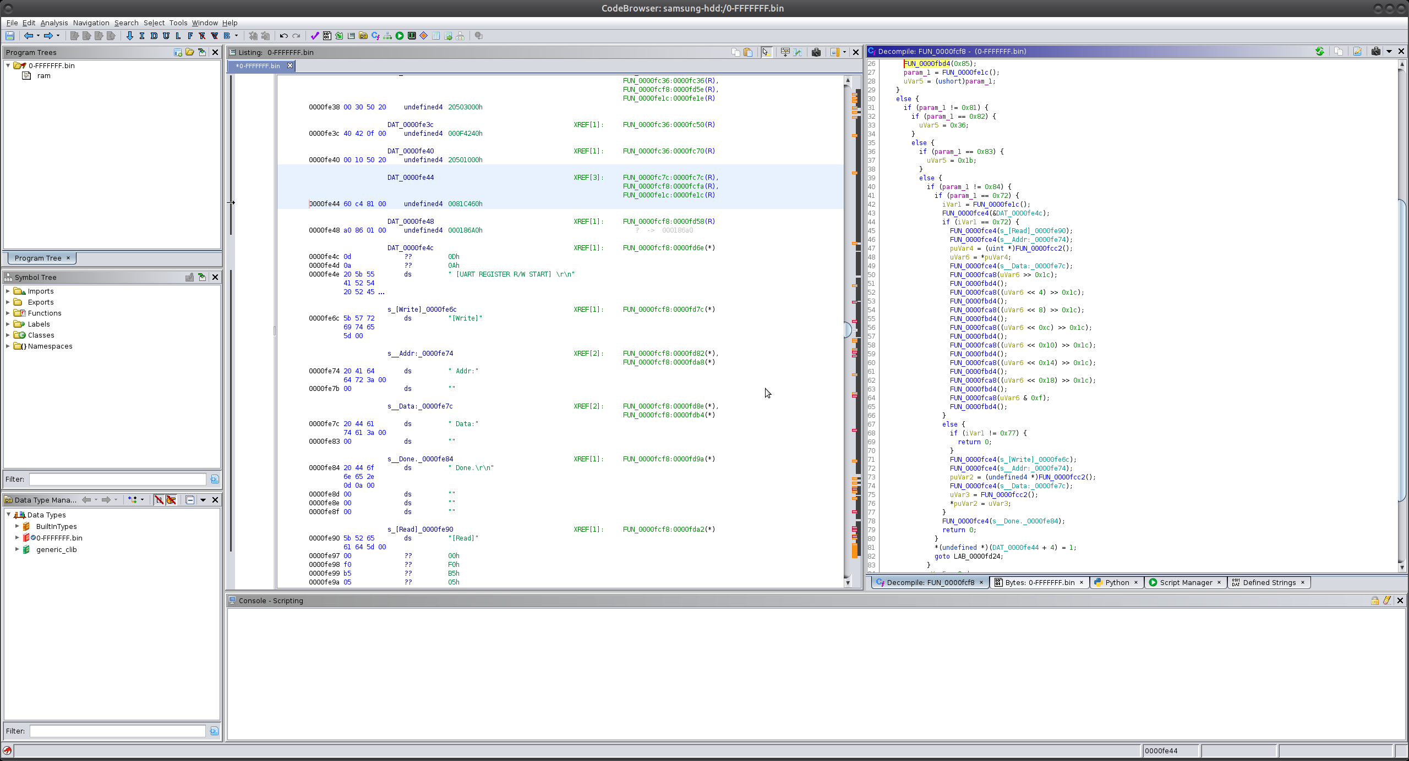
Task: Click the orange diamond toolbar icon
Action: coord(424,36)
